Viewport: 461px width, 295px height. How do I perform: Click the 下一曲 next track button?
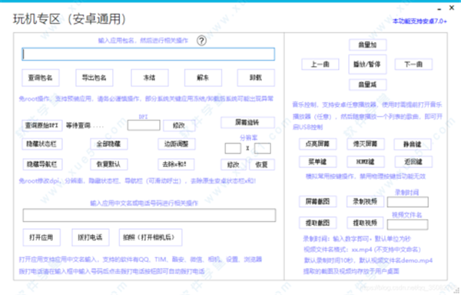[x=413, y=65]
